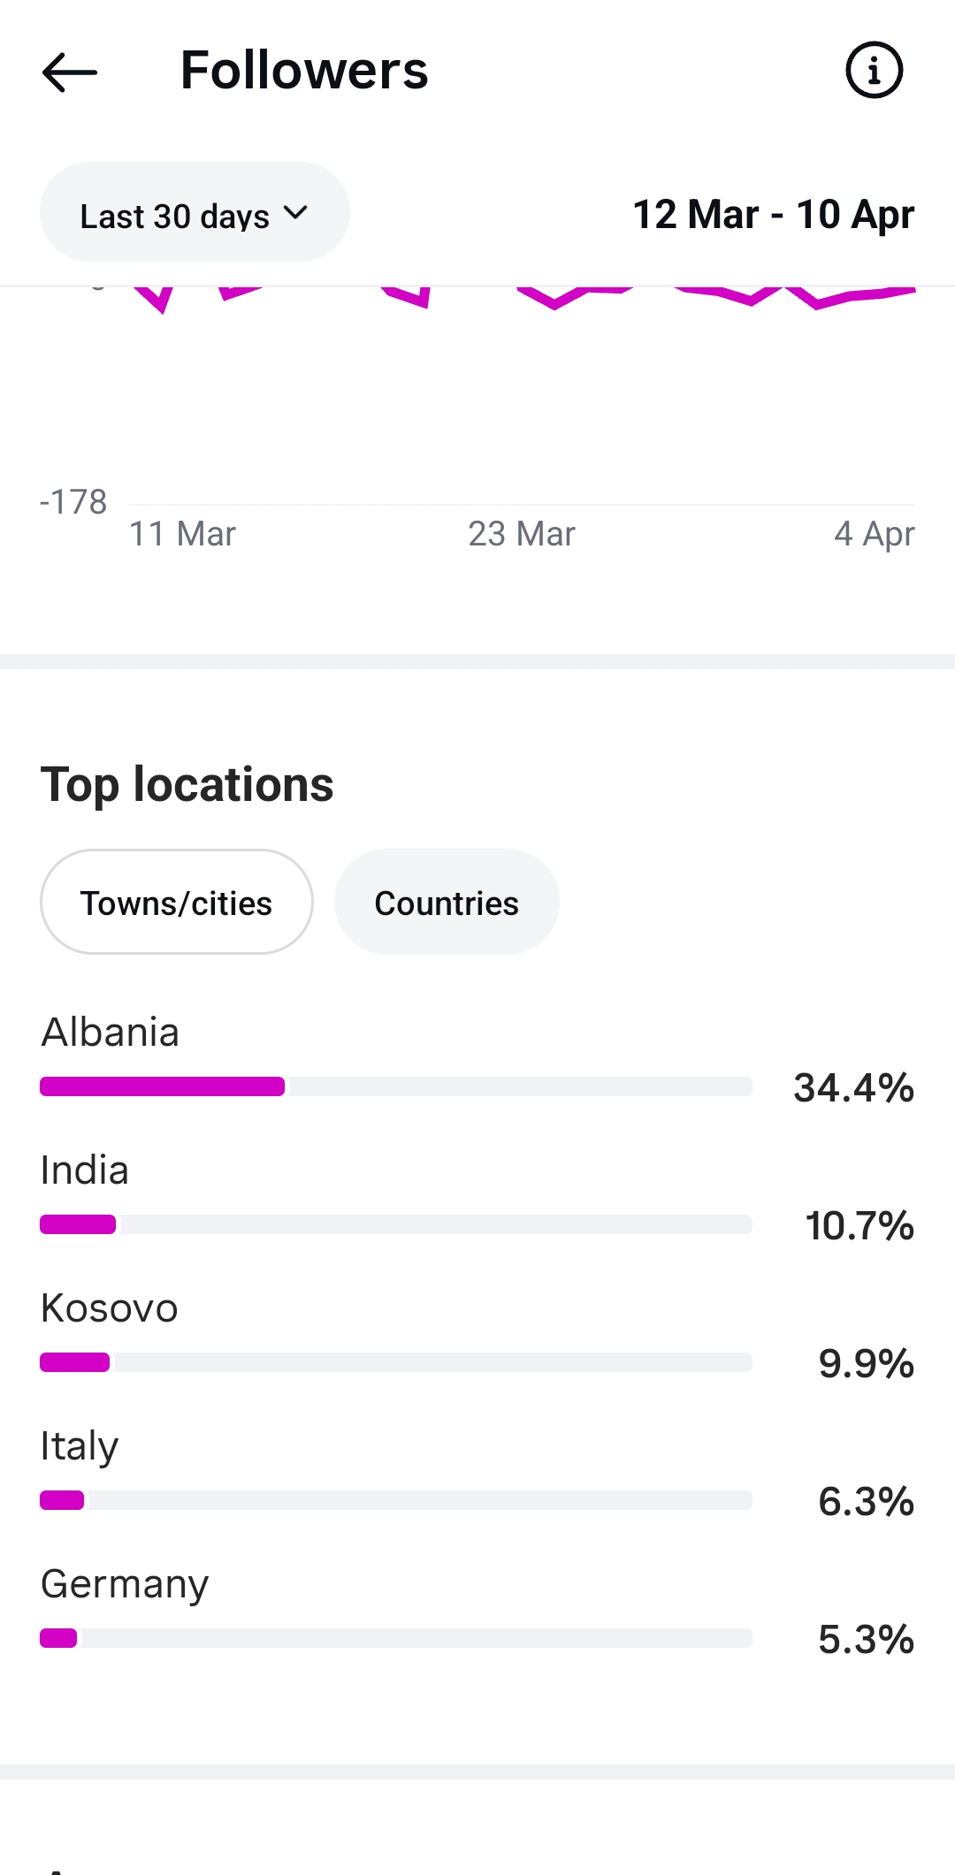
Task: Tap the Top locations heading
Action: click(x=187, y=784)
